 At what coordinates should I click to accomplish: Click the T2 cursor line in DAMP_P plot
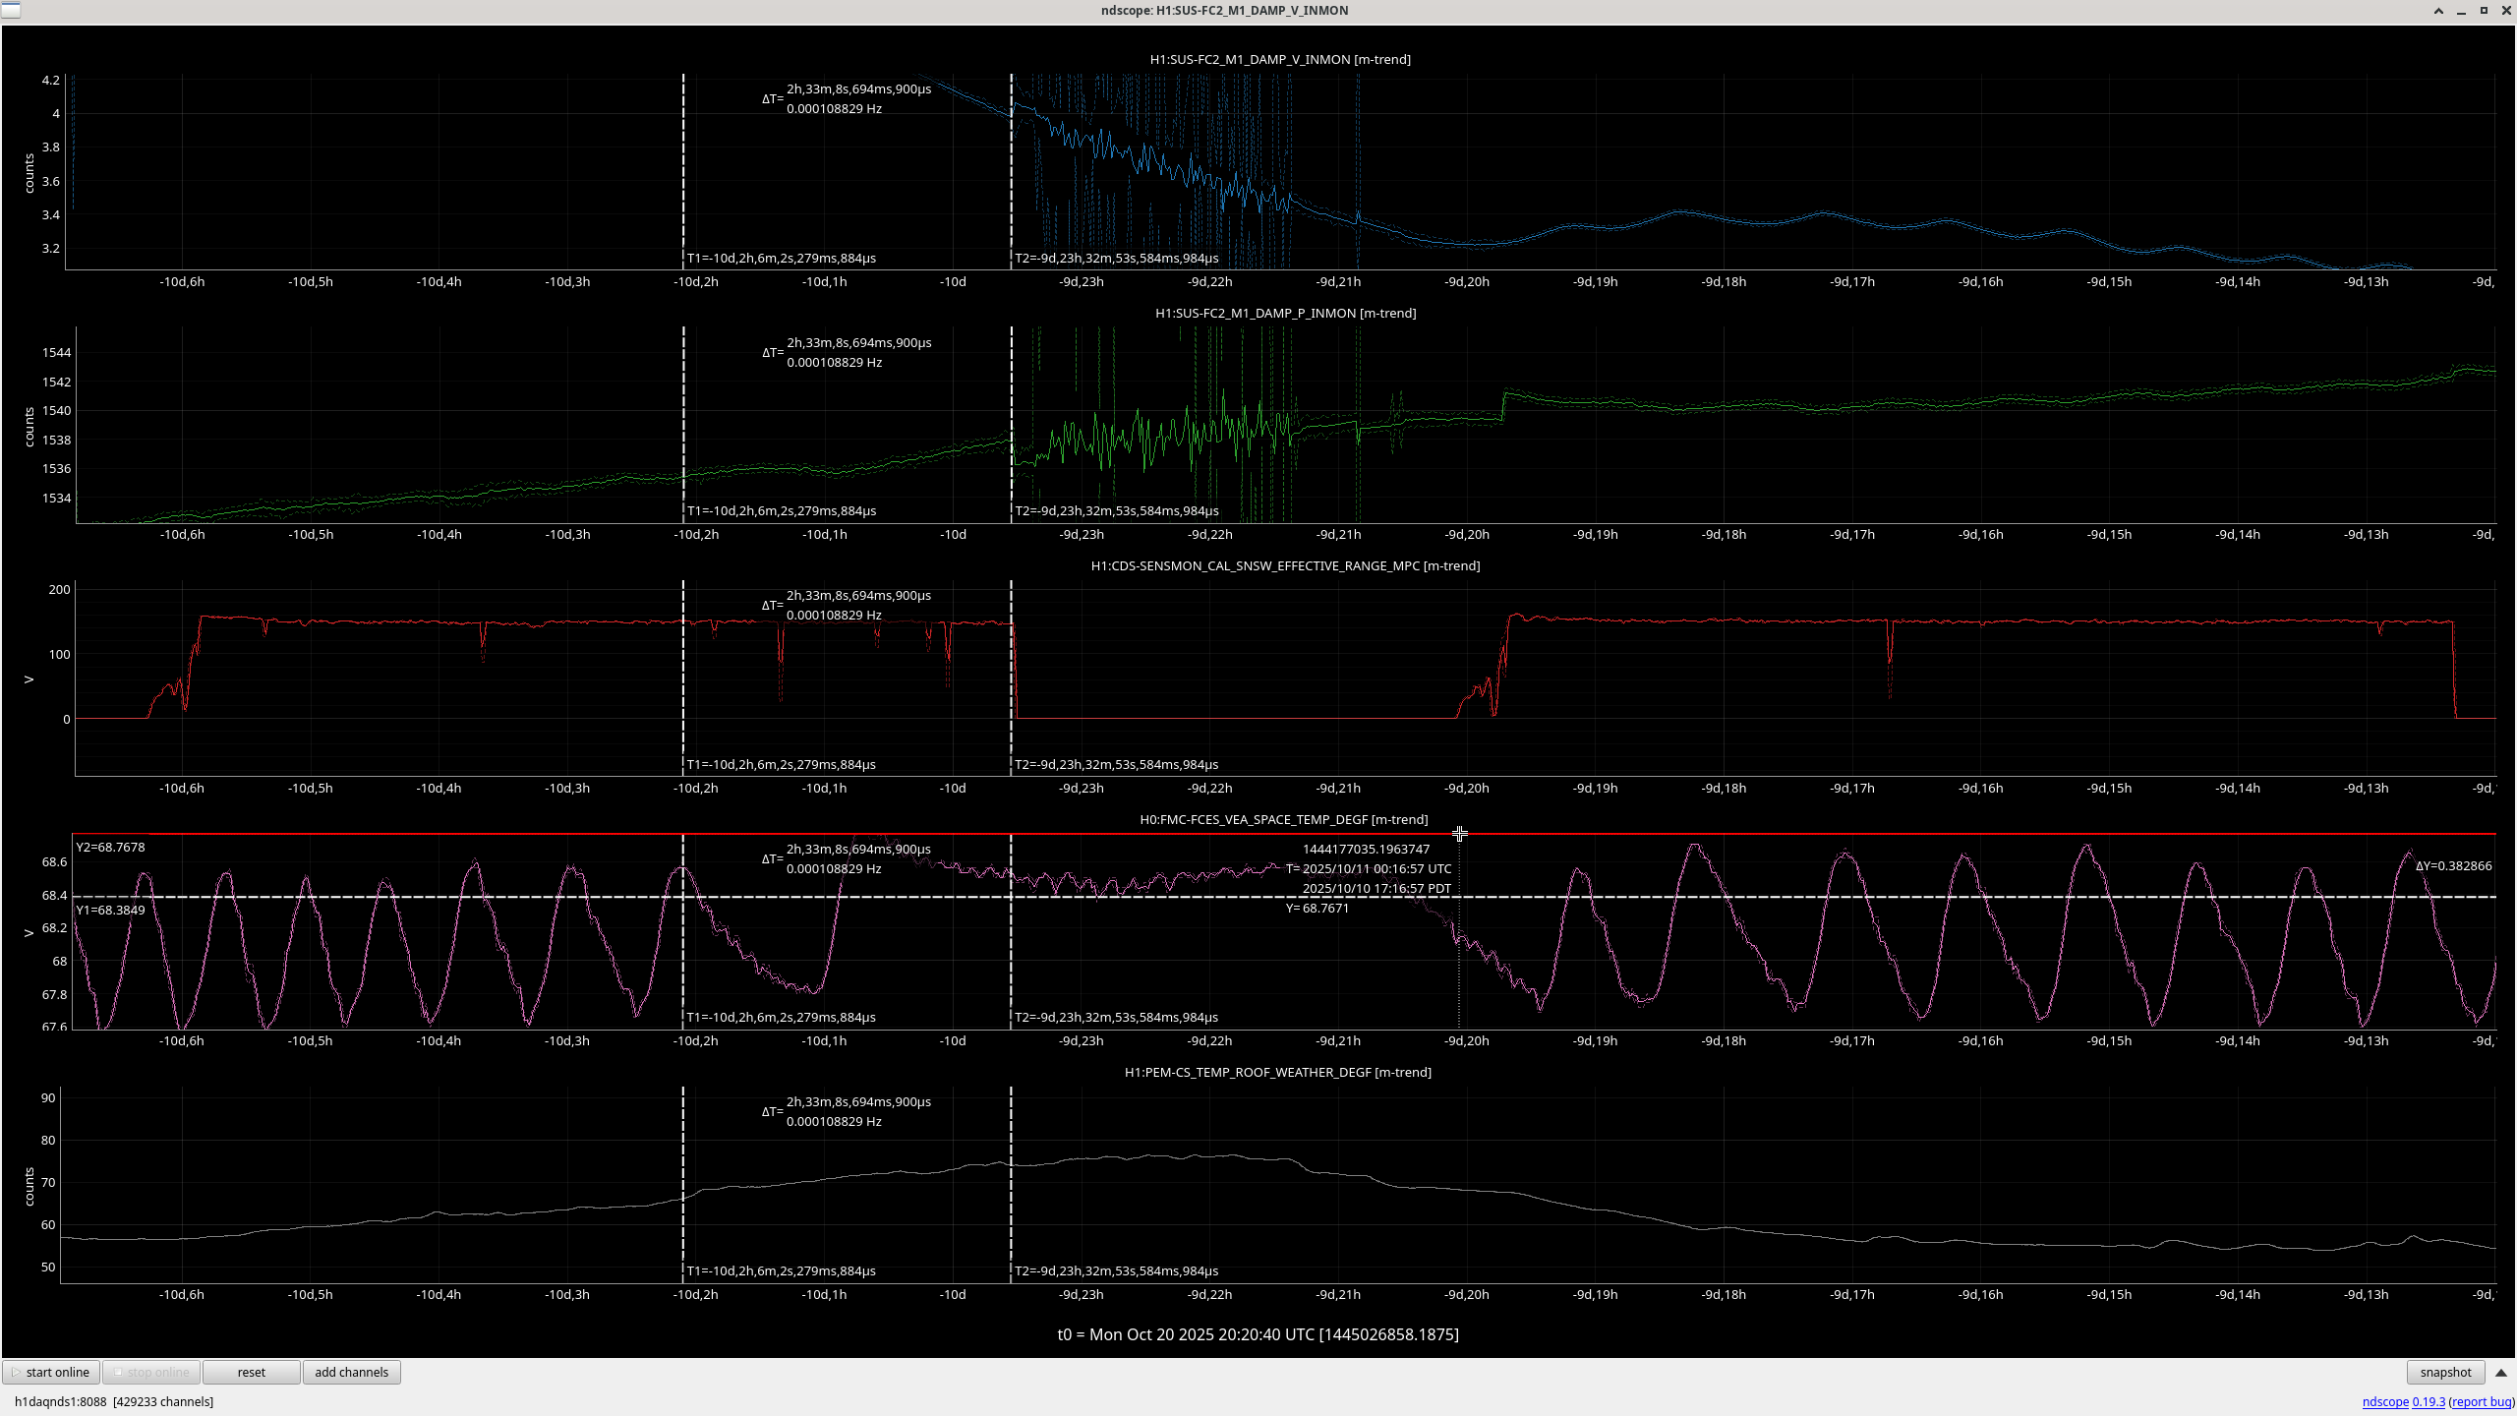pos(1011,393)
